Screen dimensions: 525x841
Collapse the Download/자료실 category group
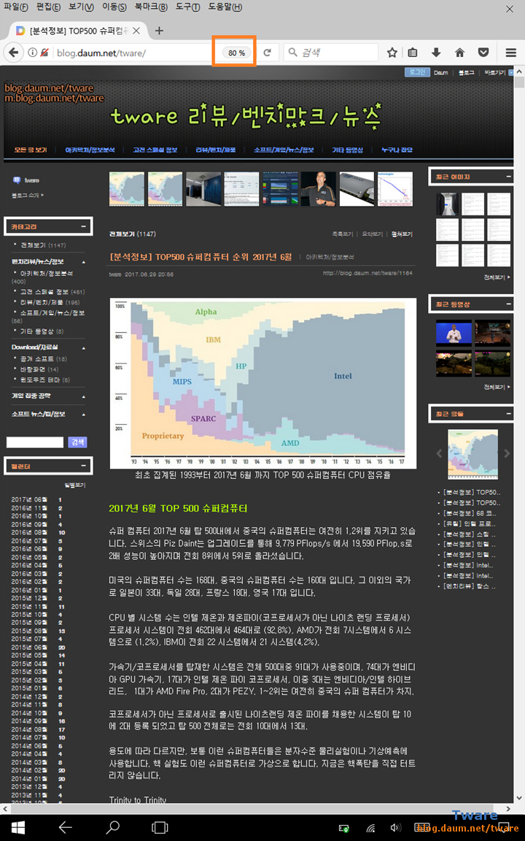pos(84,348)
